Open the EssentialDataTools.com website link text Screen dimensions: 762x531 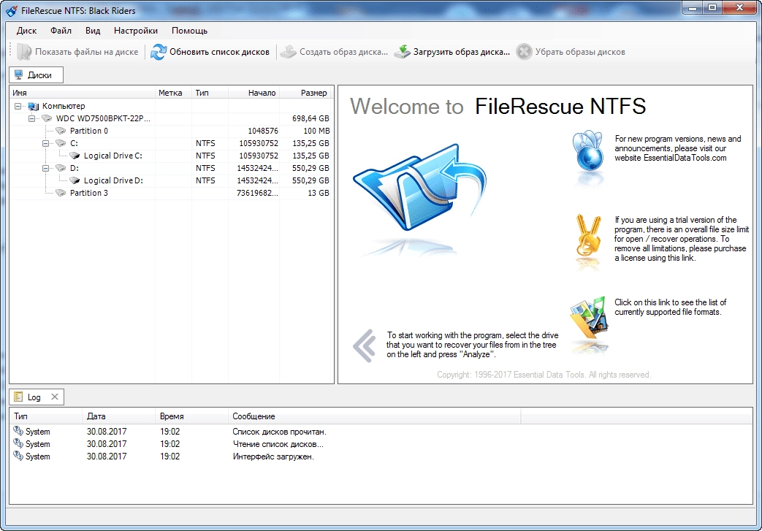coord(685,158)
